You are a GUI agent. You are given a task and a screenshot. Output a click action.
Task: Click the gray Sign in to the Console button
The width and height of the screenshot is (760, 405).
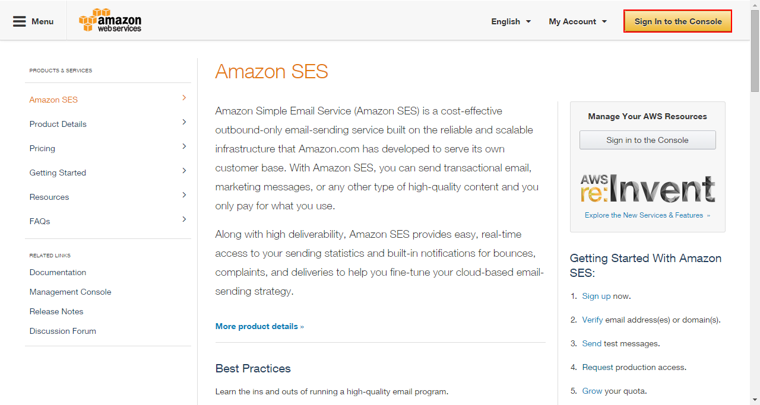[647, 140]
